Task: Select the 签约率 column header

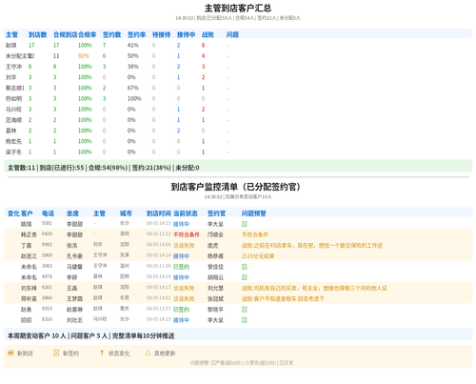Action: (x=136, y=34)
